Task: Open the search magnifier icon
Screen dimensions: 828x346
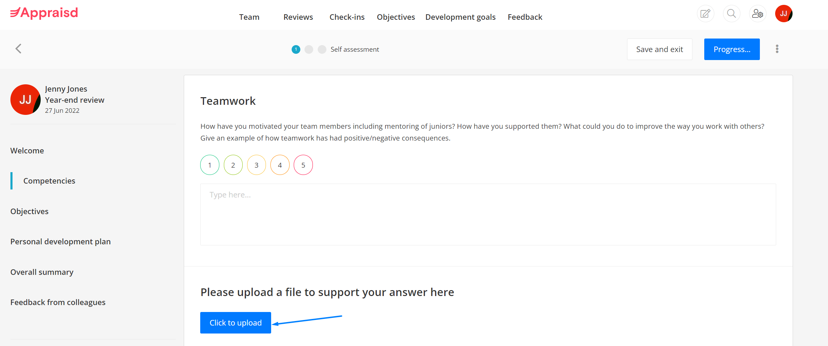Action: coord(731,14)
